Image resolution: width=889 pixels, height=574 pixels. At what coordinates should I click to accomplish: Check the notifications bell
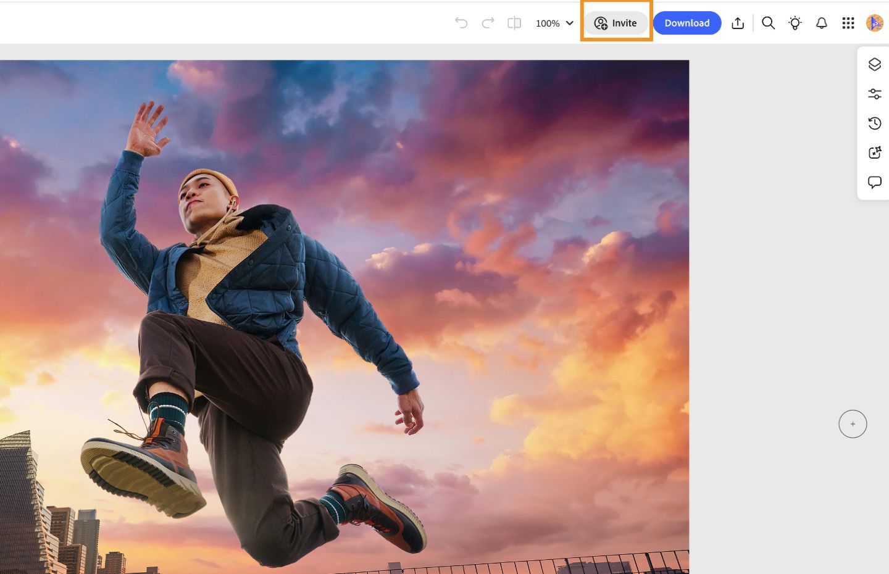822,23
